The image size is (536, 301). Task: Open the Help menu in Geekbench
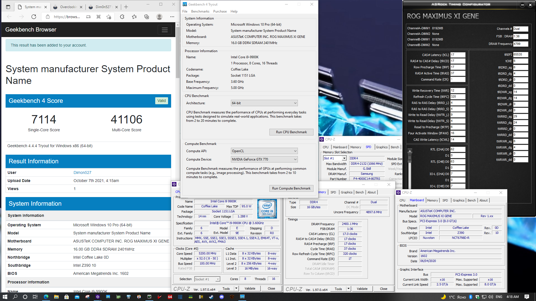tap(234, 11)
